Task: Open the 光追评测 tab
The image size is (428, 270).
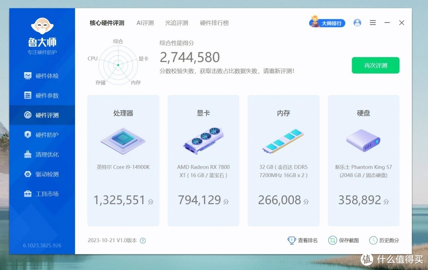Action: tap(176, 23)
